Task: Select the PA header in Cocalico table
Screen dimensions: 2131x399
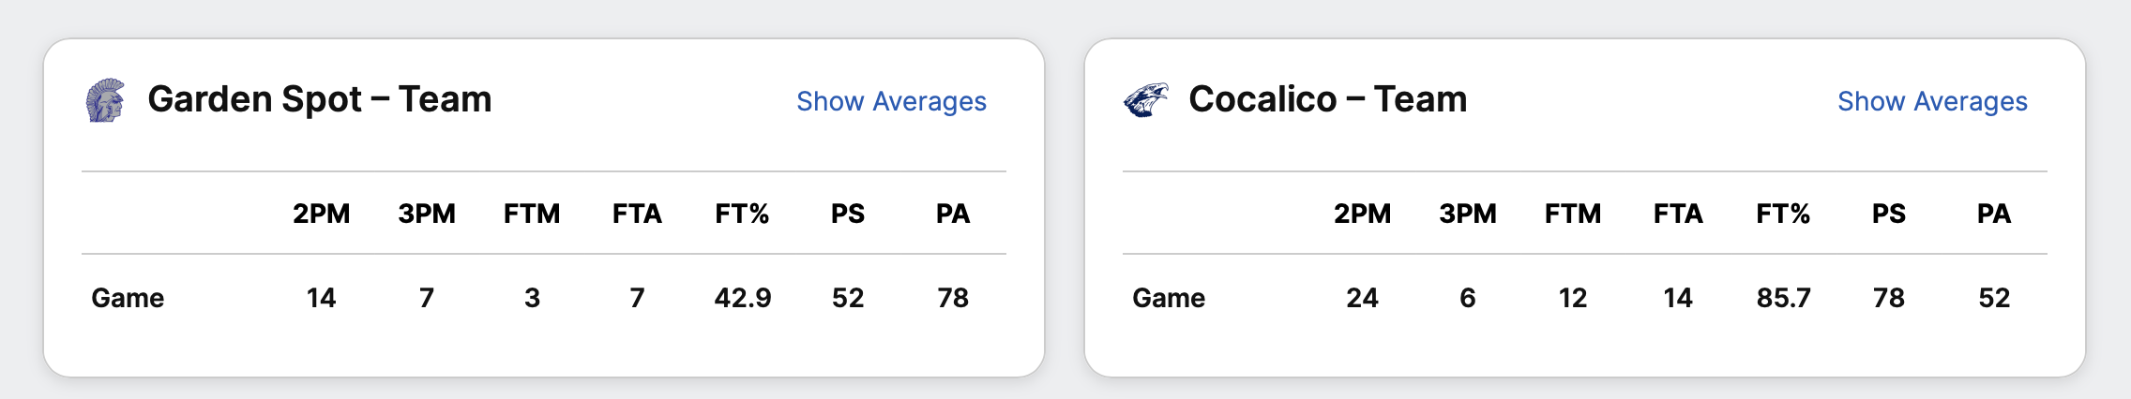Action: tap(1994, 214)
